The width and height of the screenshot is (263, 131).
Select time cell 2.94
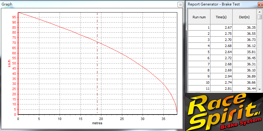click(x=221, y=76)
